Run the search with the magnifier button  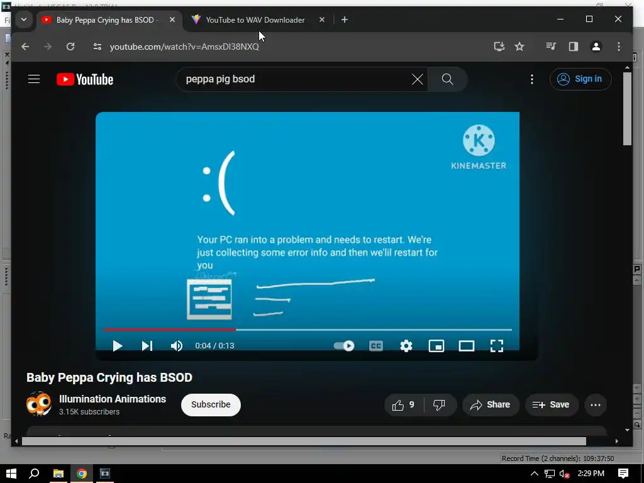[448, 79]
